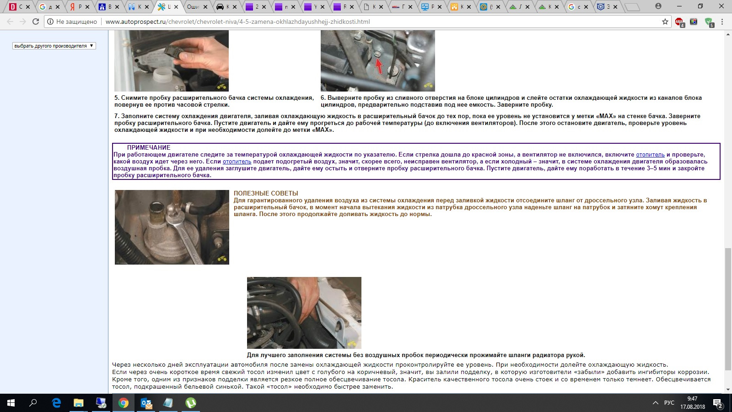Viewport: 732px width, 412px height.
Task: Click the page's vertical scrollbar thumb
Action: tap(728, 309)
